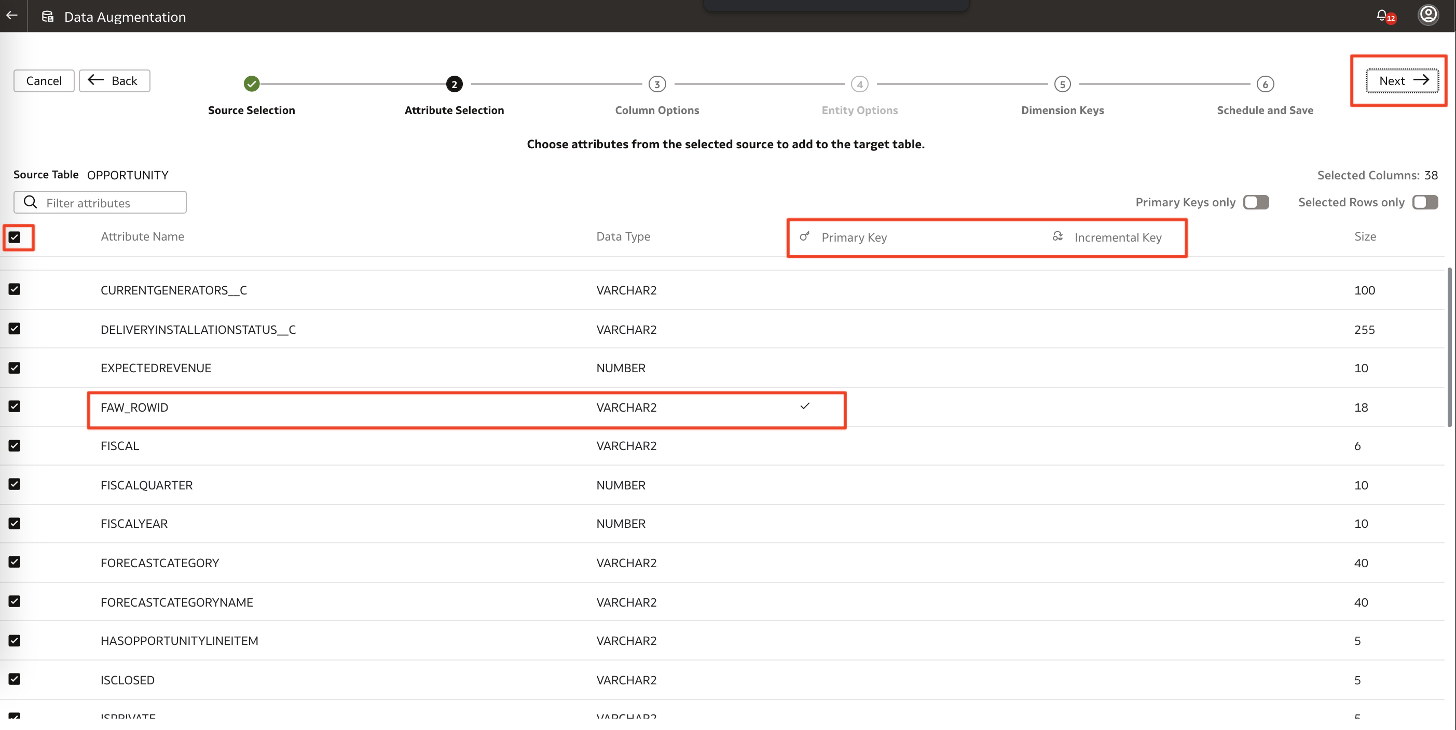Click the Primary Key column key icon
This screenshot has height=730, width=1456.
pos(804,236)
